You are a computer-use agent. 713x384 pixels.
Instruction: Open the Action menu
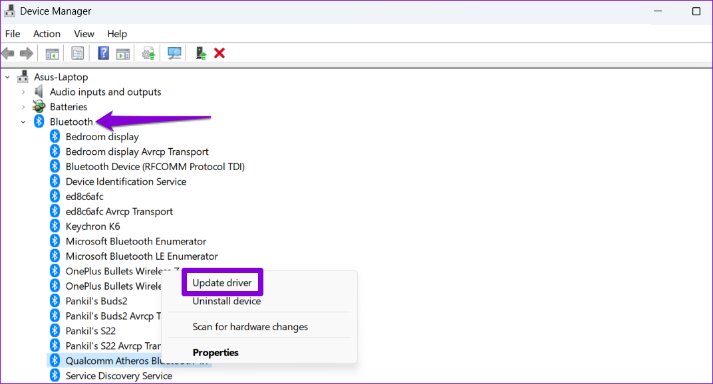tap(47, 34)
